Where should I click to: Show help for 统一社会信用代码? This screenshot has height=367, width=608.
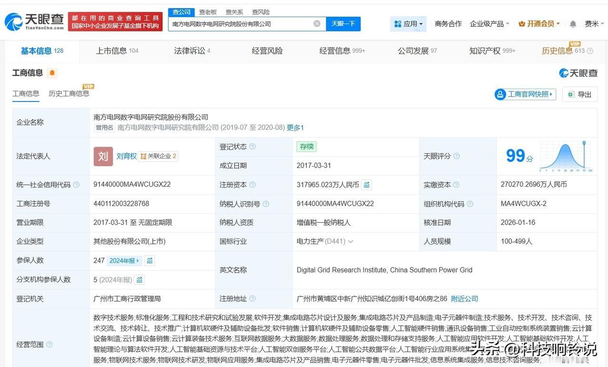point(76,185)
